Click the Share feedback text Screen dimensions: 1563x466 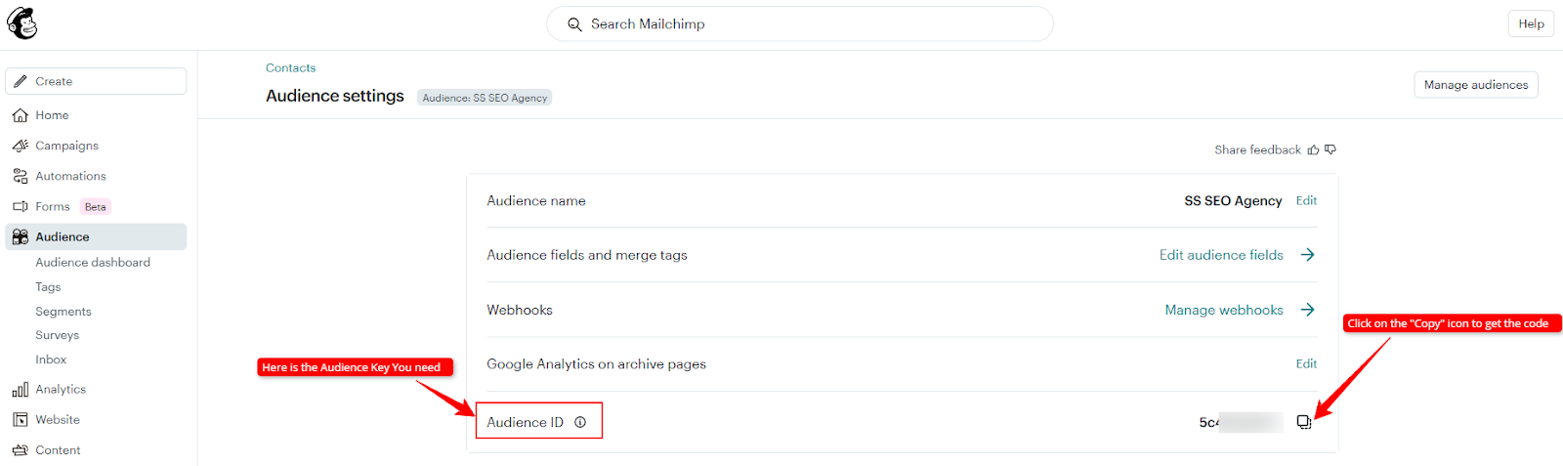[x=1257, y=149]
